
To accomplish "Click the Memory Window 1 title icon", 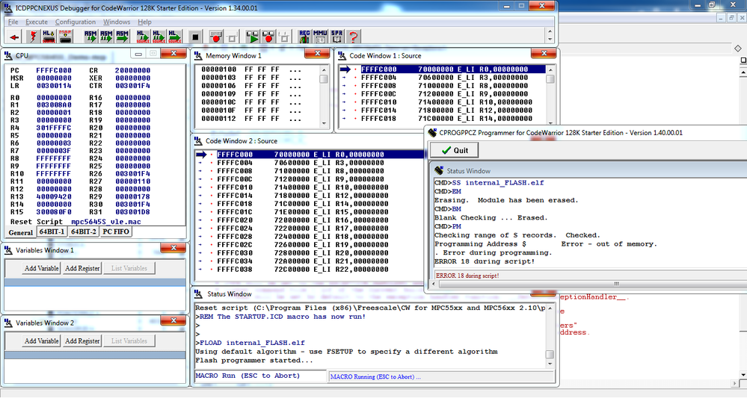I will (199, 56).
